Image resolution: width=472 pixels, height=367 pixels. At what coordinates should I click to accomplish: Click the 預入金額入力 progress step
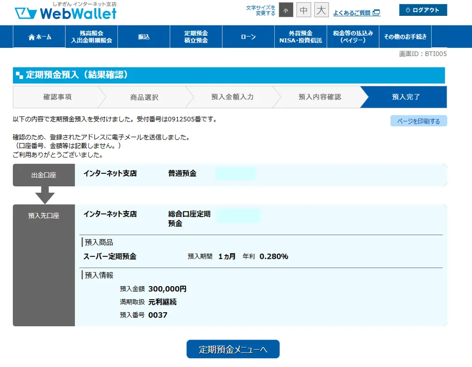[232, 97]
